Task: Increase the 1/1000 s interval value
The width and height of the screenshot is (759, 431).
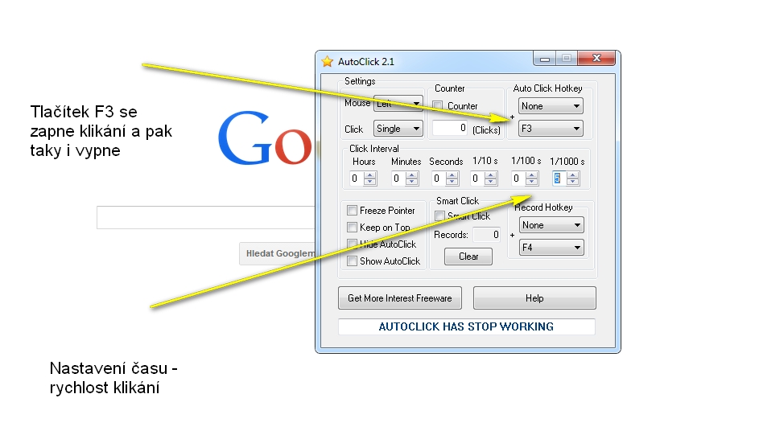Action: [572, 175]
